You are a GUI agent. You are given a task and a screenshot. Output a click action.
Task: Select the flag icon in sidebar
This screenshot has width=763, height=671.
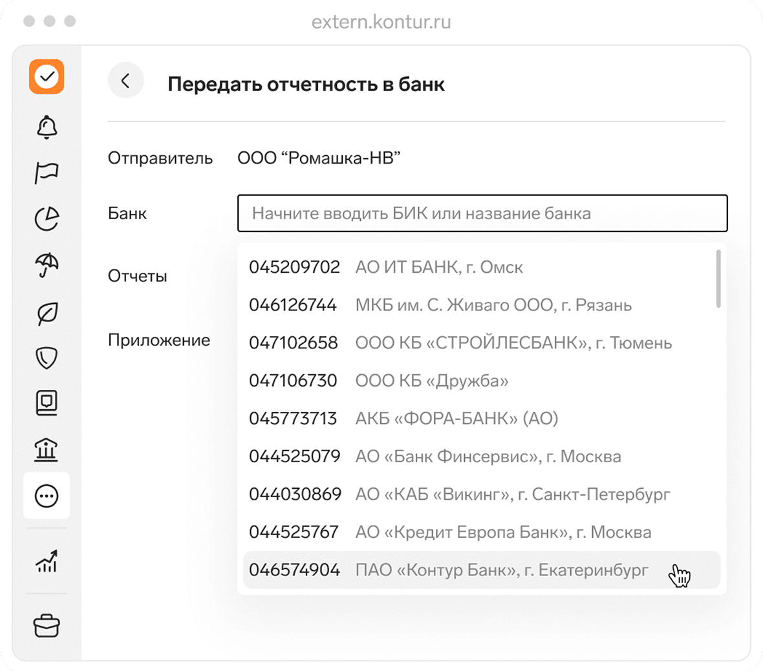[47, 173]
